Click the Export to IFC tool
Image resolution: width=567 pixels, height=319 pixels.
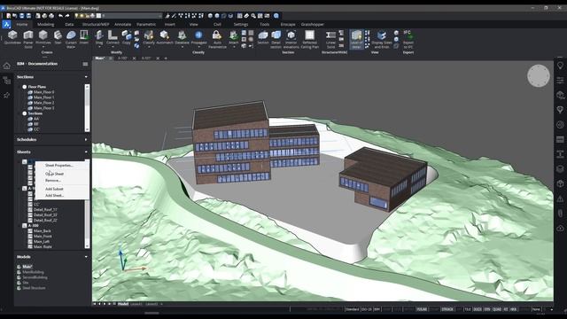(408, 39)
